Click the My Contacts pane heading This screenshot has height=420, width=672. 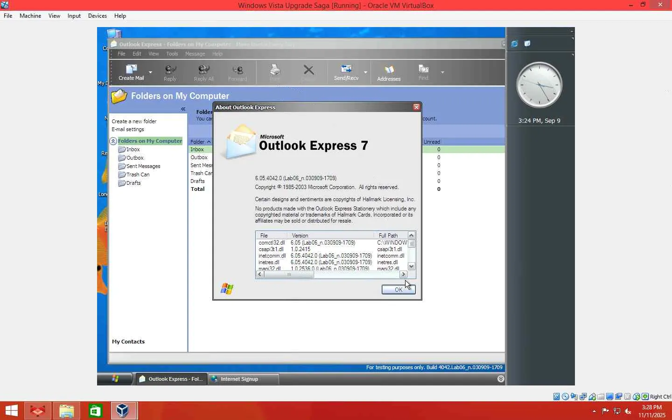point(128,342)
